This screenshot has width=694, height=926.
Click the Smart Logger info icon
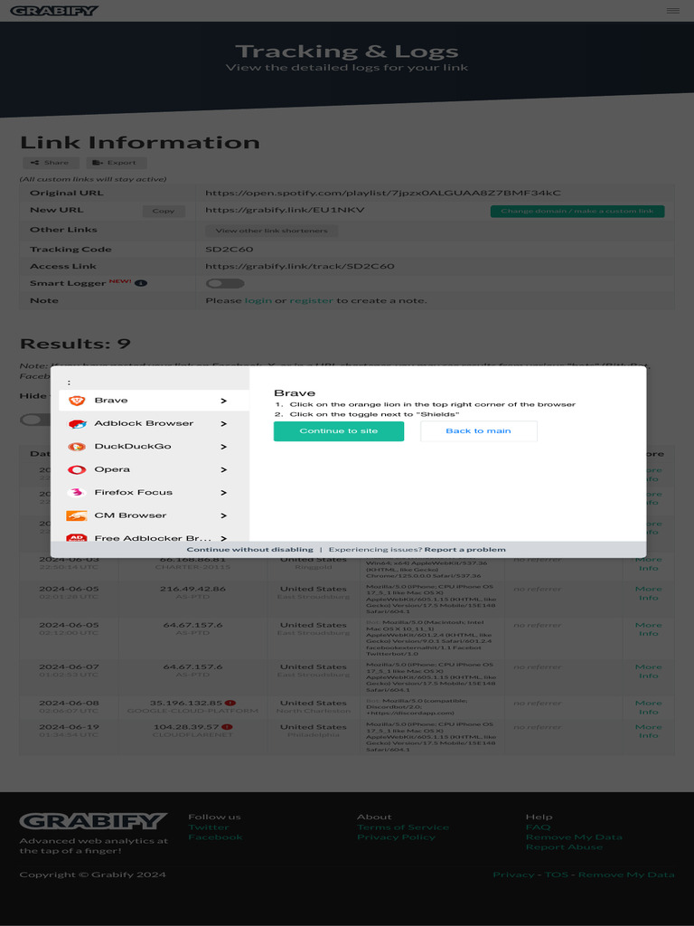140,283
